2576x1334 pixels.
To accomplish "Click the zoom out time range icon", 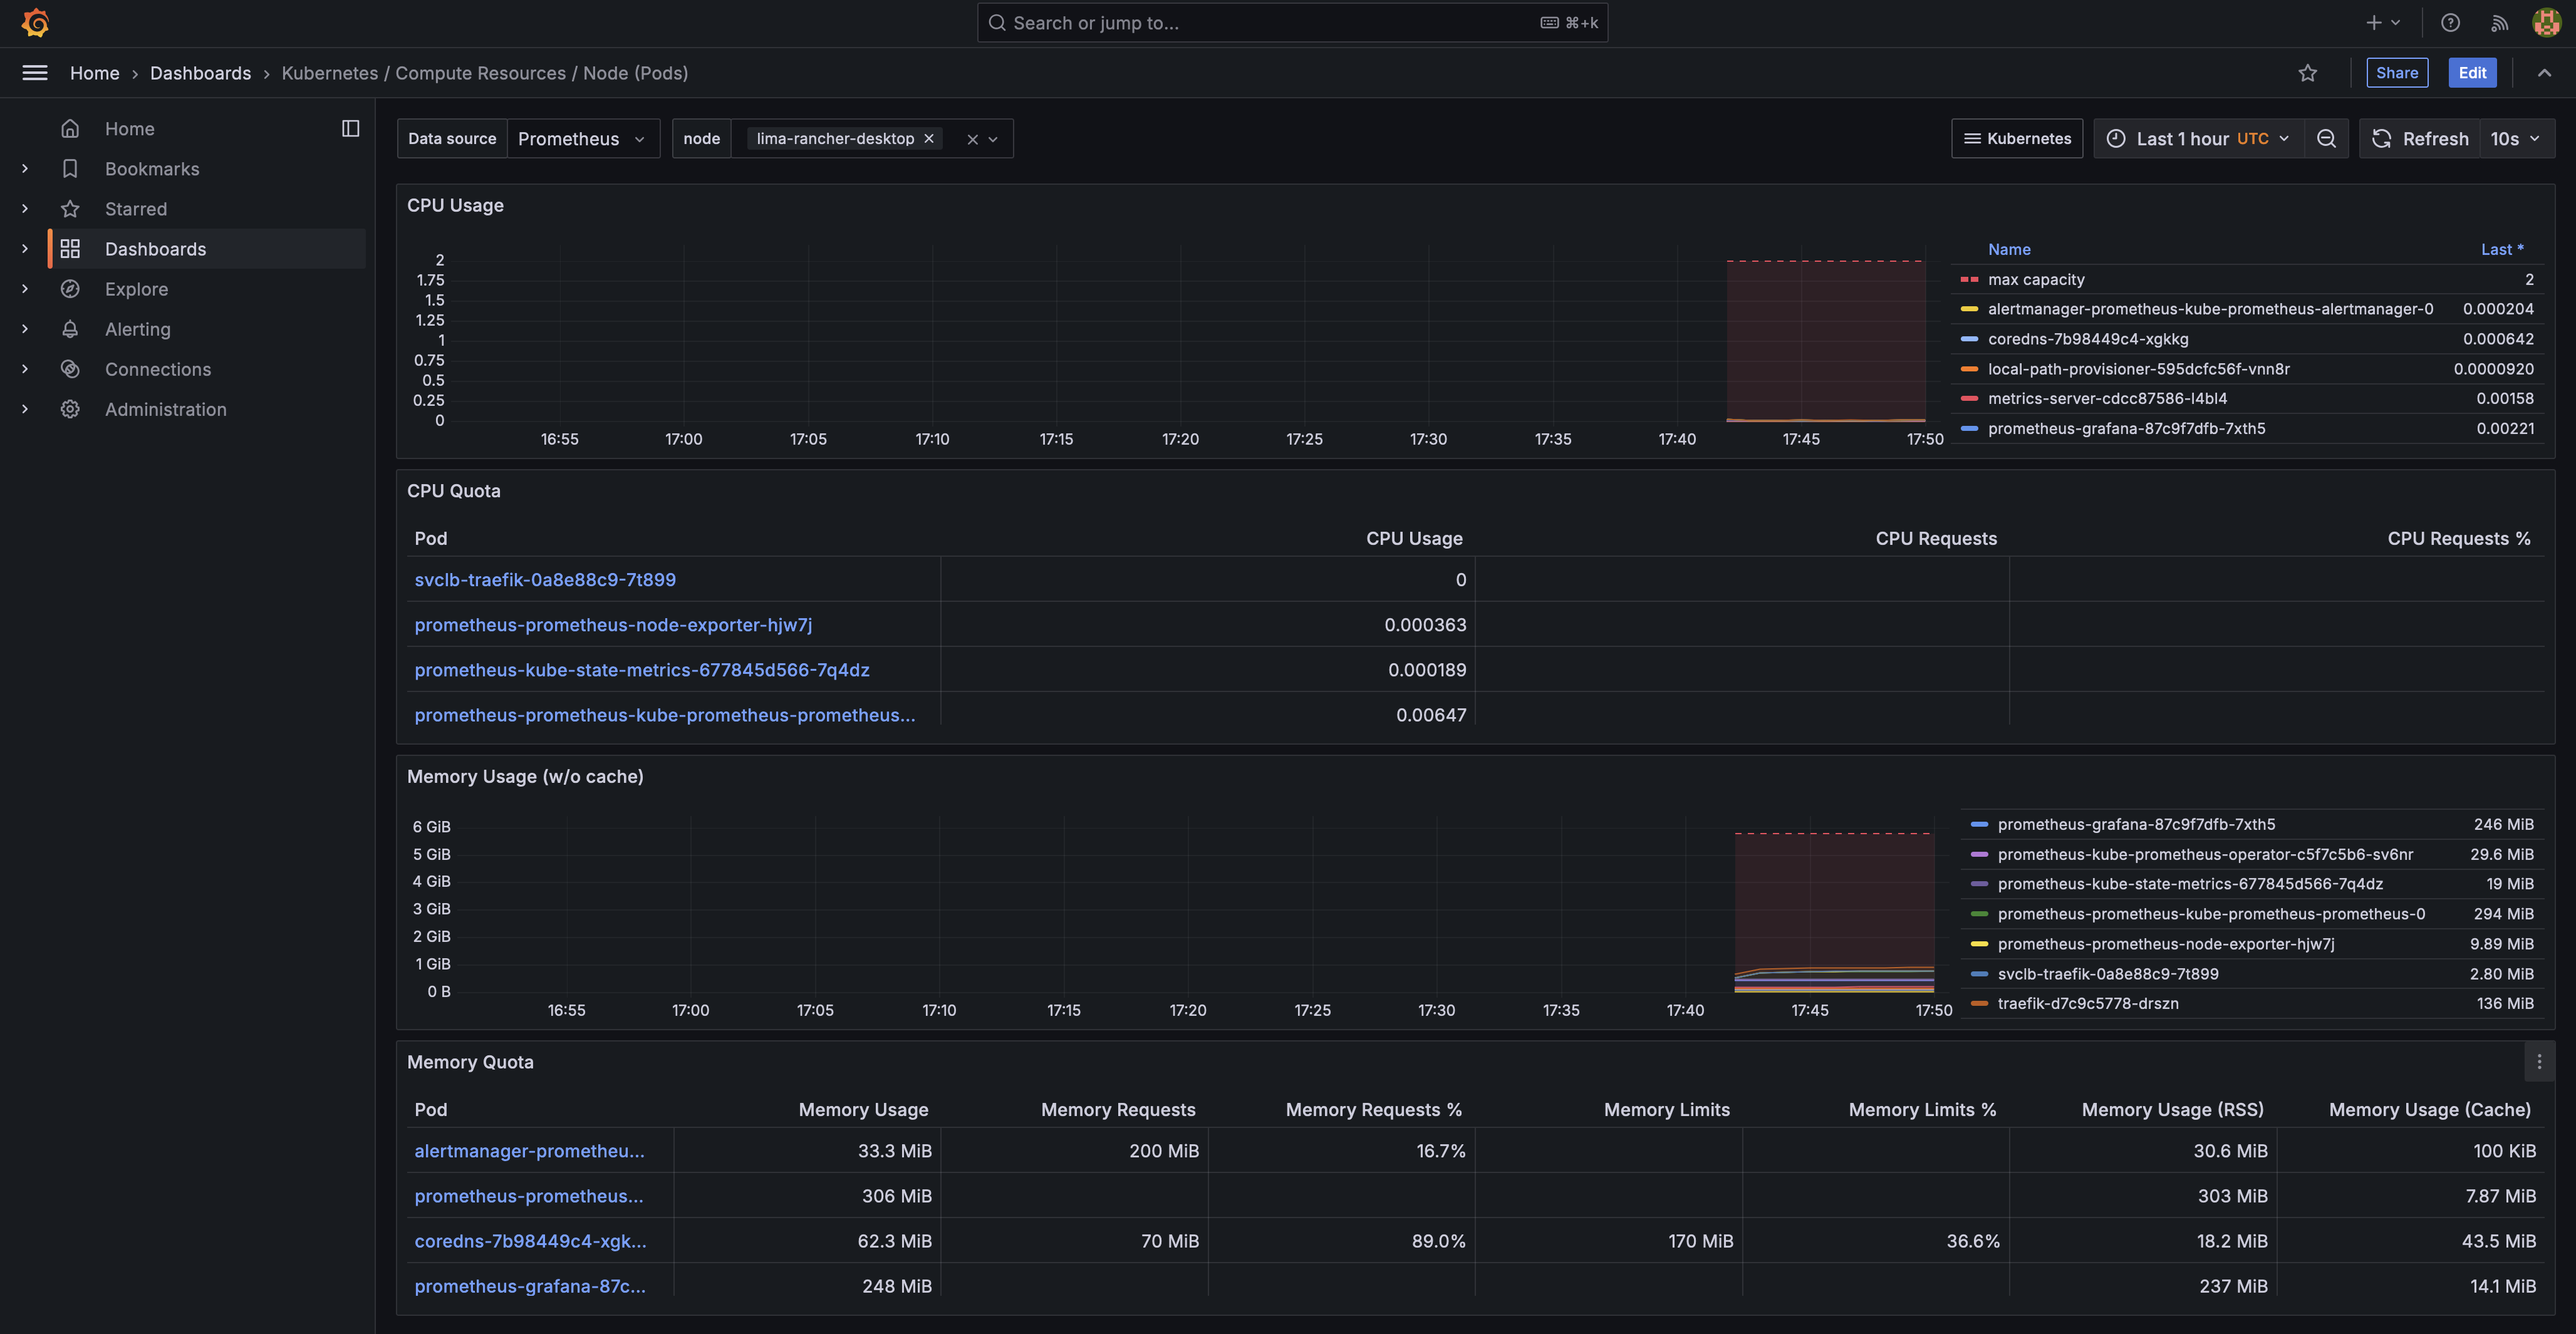I will pos(2326,139).
